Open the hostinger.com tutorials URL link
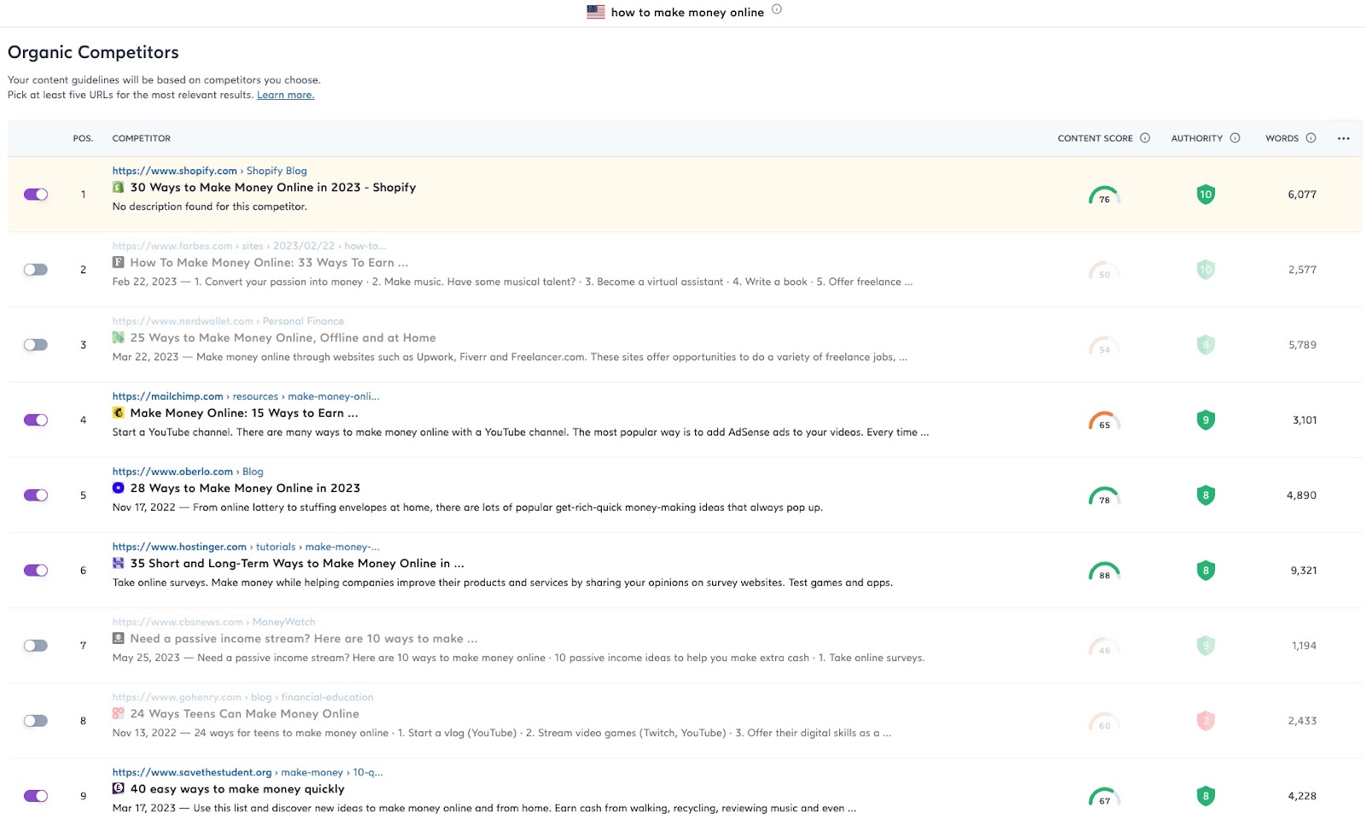Viewport: 1366px width, 819px height. pos(246,547)
